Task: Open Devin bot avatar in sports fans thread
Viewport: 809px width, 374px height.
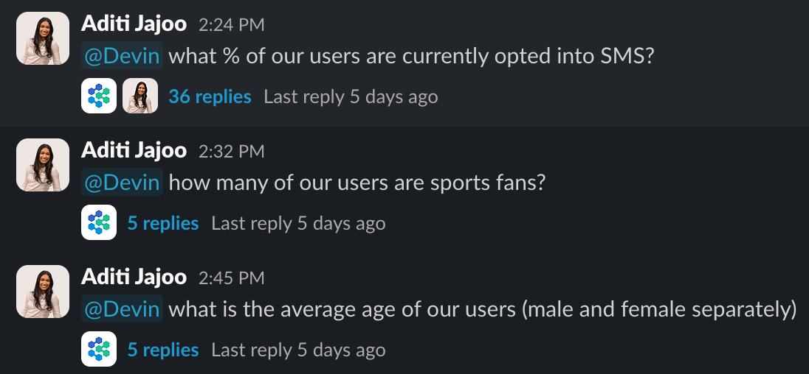Action: (x=99, y=222)
